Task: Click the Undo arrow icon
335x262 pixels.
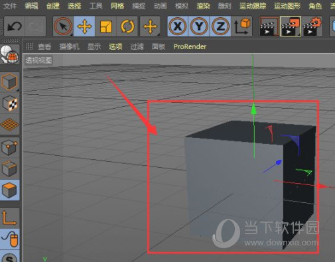Action: click(15, 27)
